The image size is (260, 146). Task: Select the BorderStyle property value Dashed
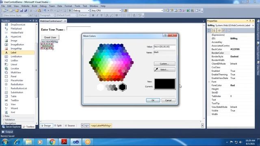click(x=234, y=56)
